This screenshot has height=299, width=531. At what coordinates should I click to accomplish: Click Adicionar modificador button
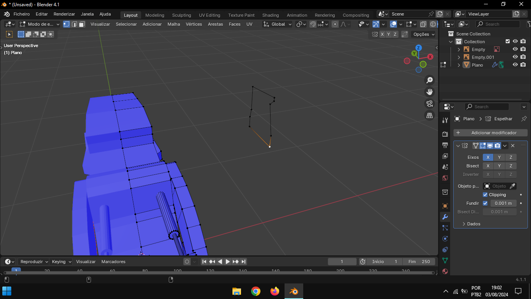pyautogui.click(x=491, y=133)
